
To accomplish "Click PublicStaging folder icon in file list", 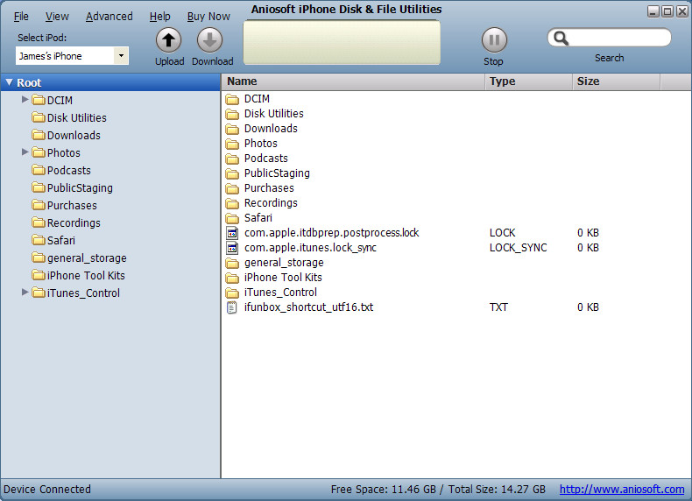I will pos(232,173).
